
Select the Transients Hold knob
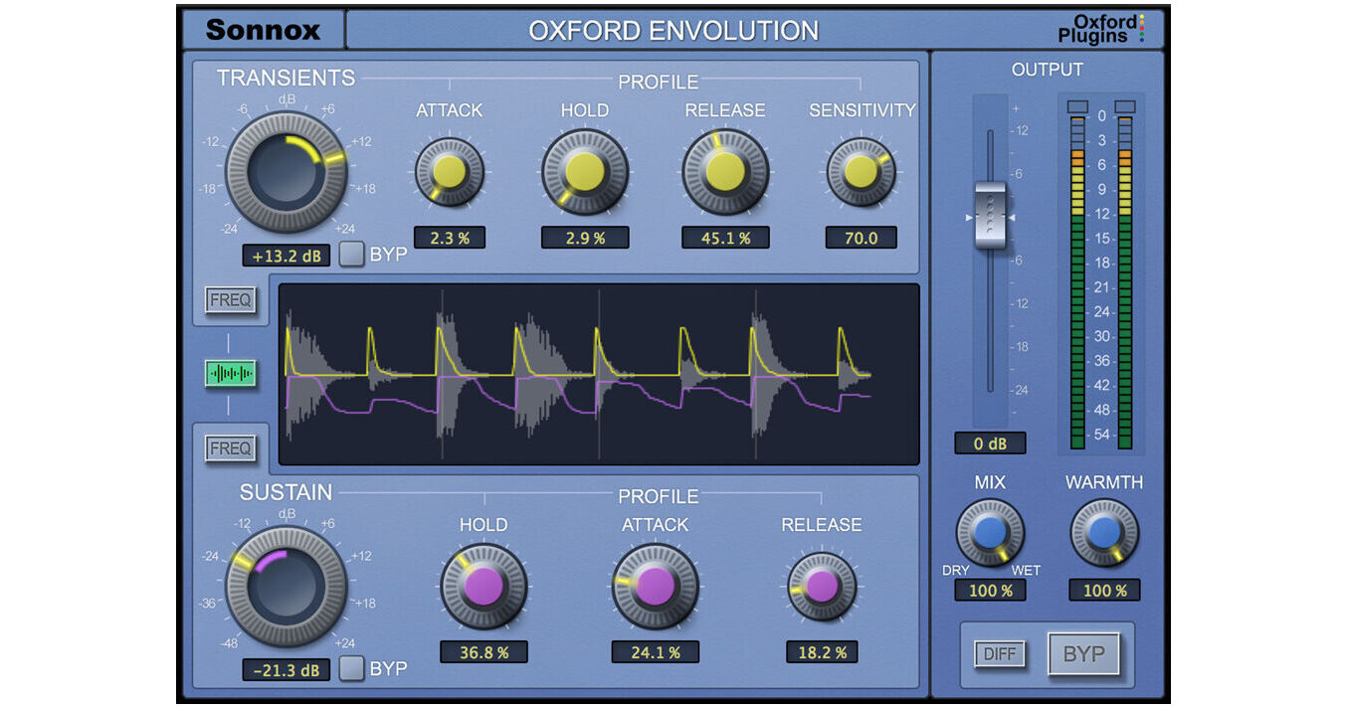point(585,171)
